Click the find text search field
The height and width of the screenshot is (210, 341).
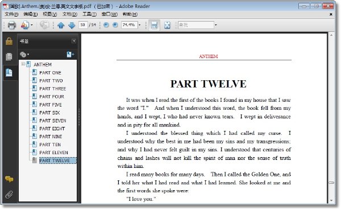[196, 25]
